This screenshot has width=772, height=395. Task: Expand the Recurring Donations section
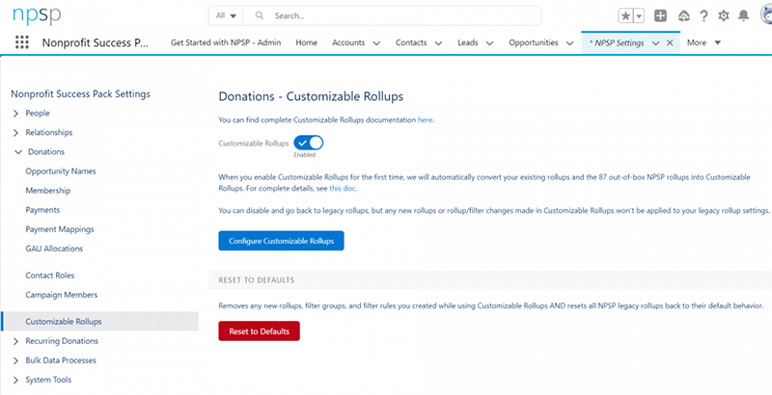(15, 341)
